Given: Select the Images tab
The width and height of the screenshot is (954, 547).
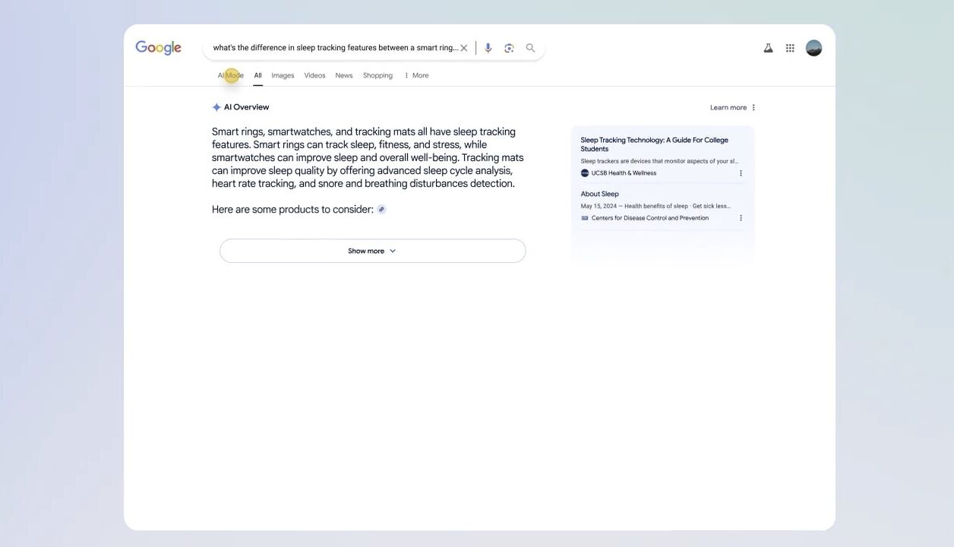Looking at the screenshot, I should (283, 75).
